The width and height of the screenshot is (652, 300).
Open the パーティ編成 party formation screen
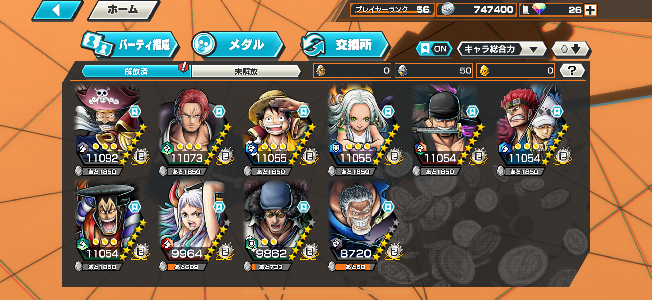[x=130, y=45]
